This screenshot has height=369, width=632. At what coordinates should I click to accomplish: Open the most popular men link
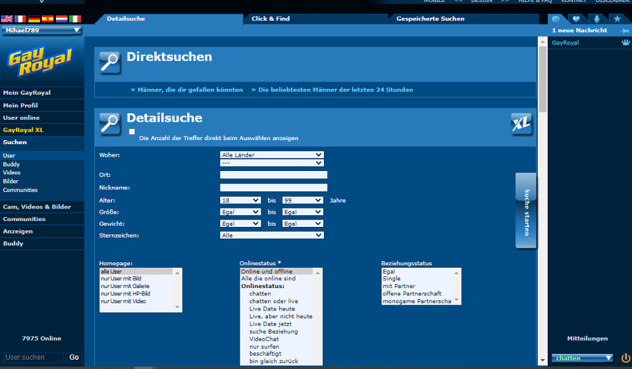[x=336, y=89]
